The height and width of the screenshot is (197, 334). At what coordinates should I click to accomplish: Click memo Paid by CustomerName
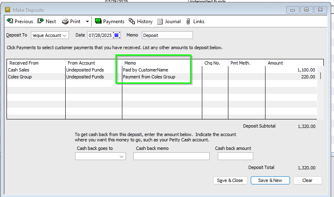click(146, 70)
